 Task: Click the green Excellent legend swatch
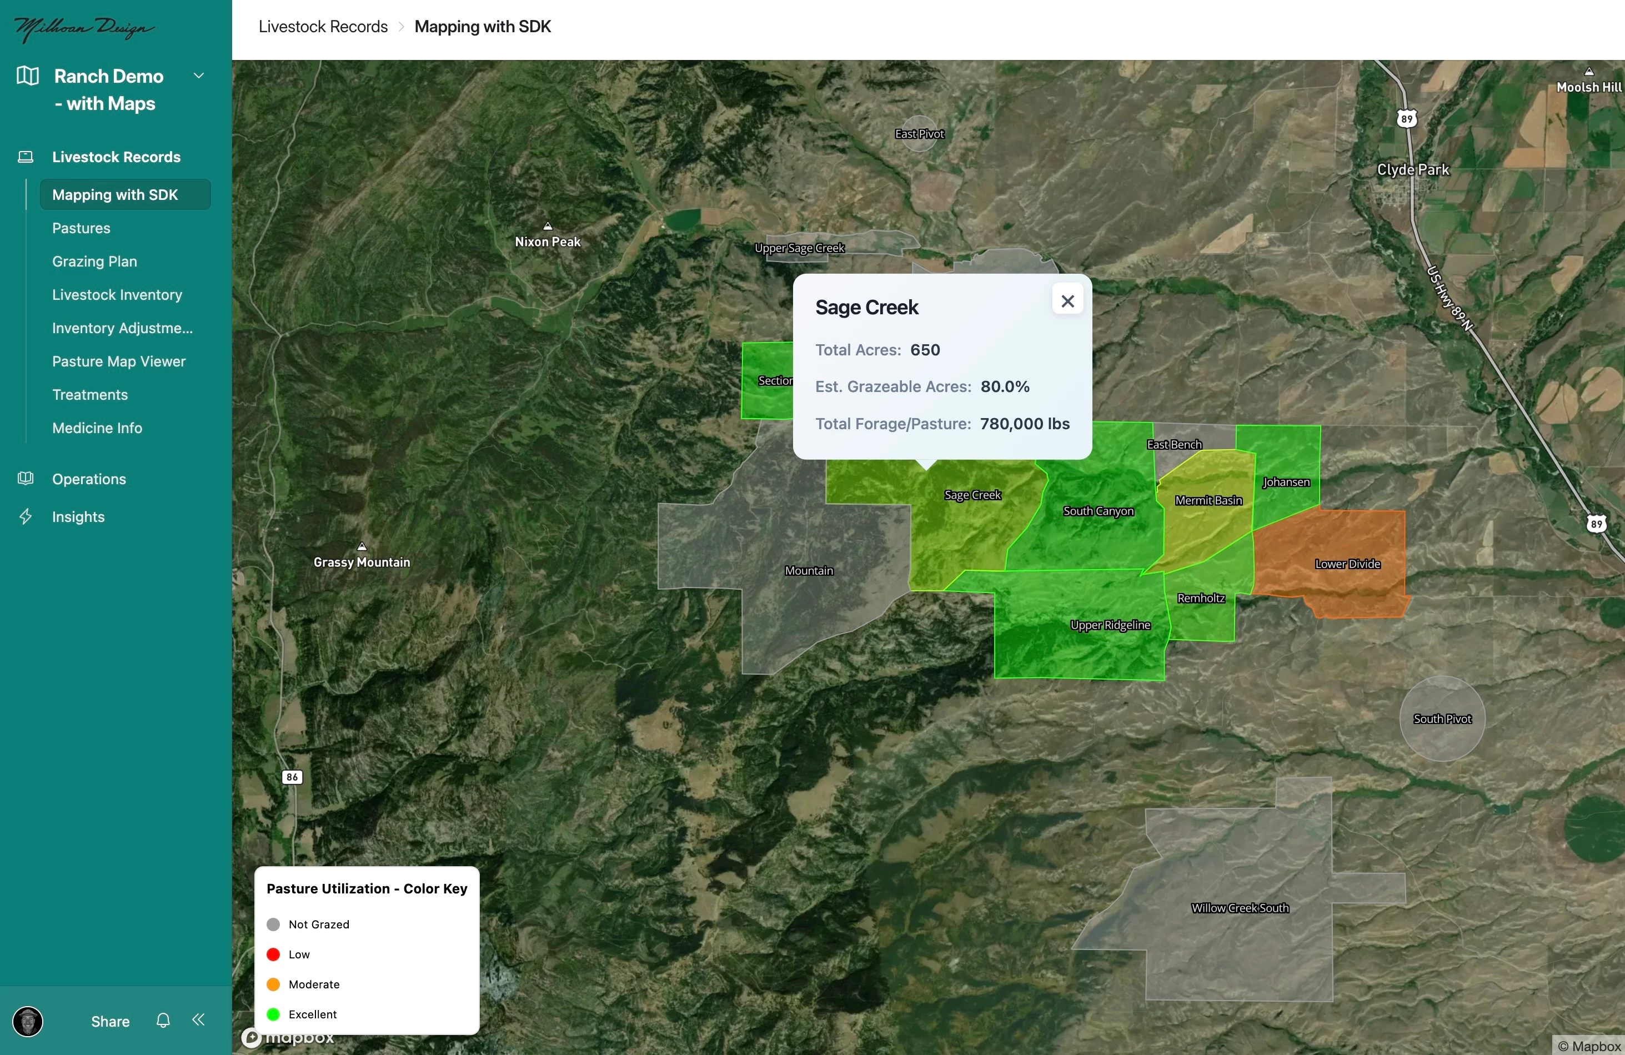click(x=273, y=1014)
